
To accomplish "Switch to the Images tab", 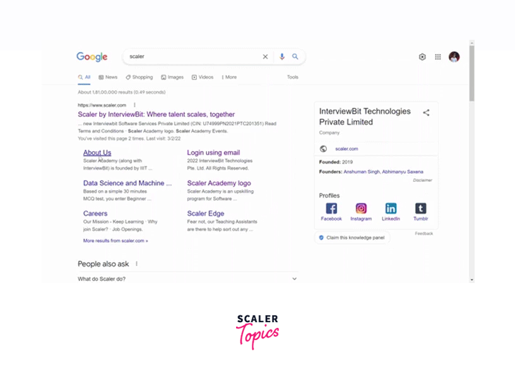I will point(172,77).
